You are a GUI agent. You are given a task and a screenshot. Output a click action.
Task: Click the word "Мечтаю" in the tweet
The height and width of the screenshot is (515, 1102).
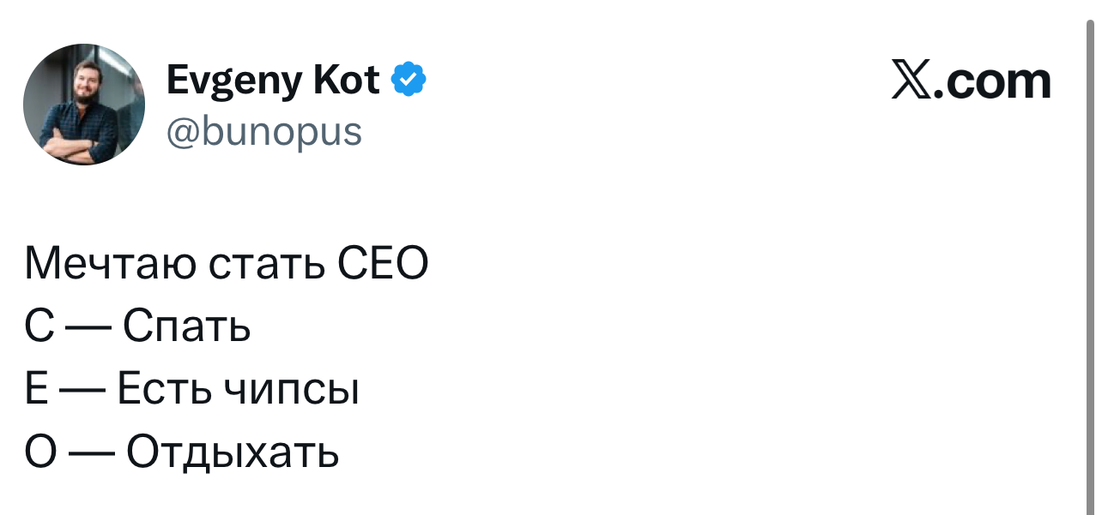[112, 263]
